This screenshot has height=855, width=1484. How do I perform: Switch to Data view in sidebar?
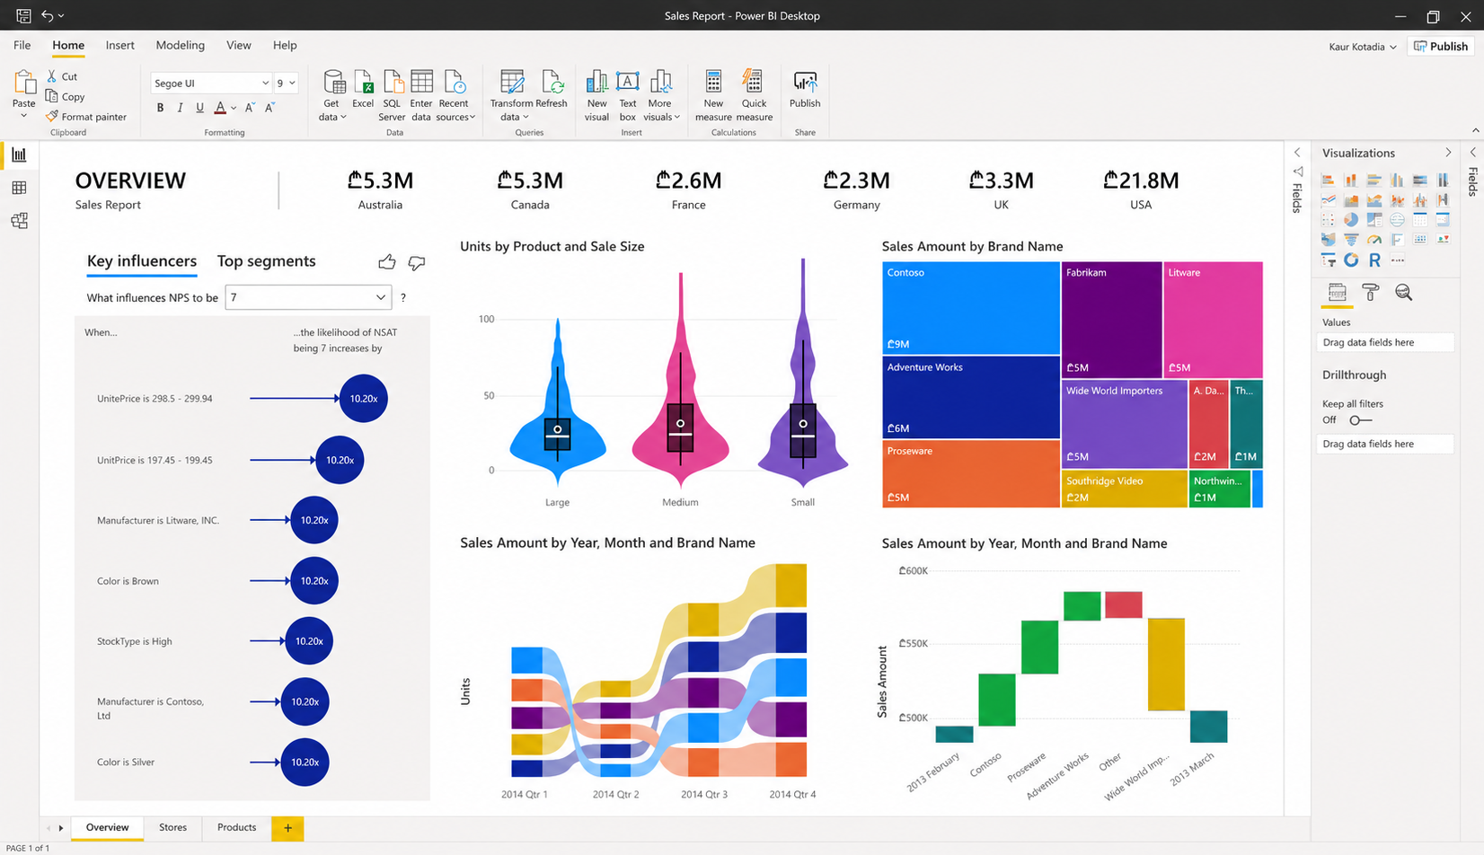(19, 188)
